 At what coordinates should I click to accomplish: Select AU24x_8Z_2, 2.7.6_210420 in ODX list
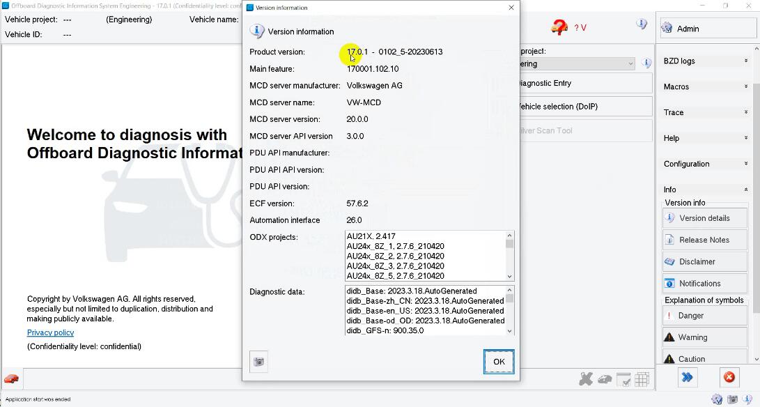[x=396, y=256]
